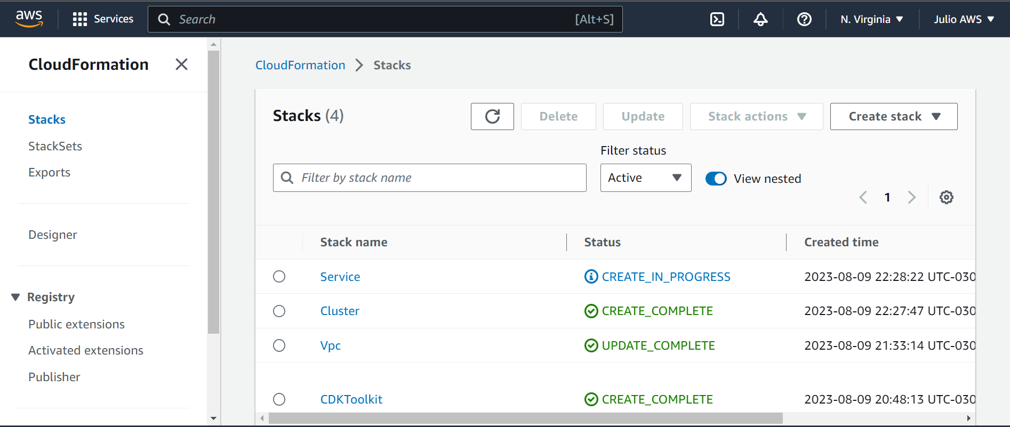Click Service created time 2023-08-09 22:28:22
Viewport: 1010px width, 427px height.
[889, 277]
